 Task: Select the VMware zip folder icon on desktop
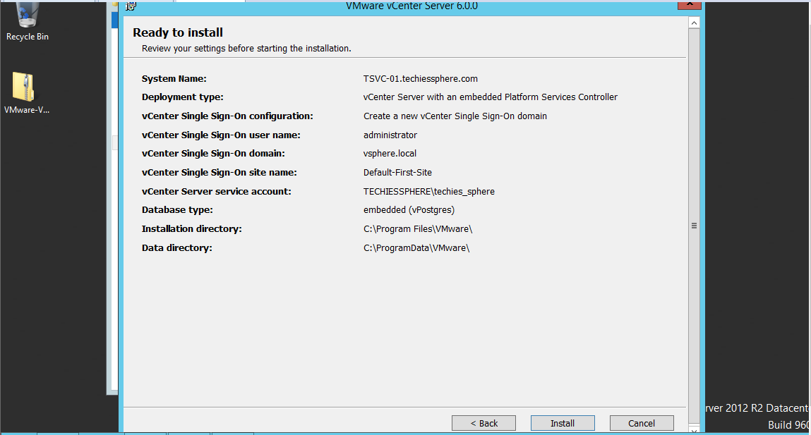click(26, 93)
